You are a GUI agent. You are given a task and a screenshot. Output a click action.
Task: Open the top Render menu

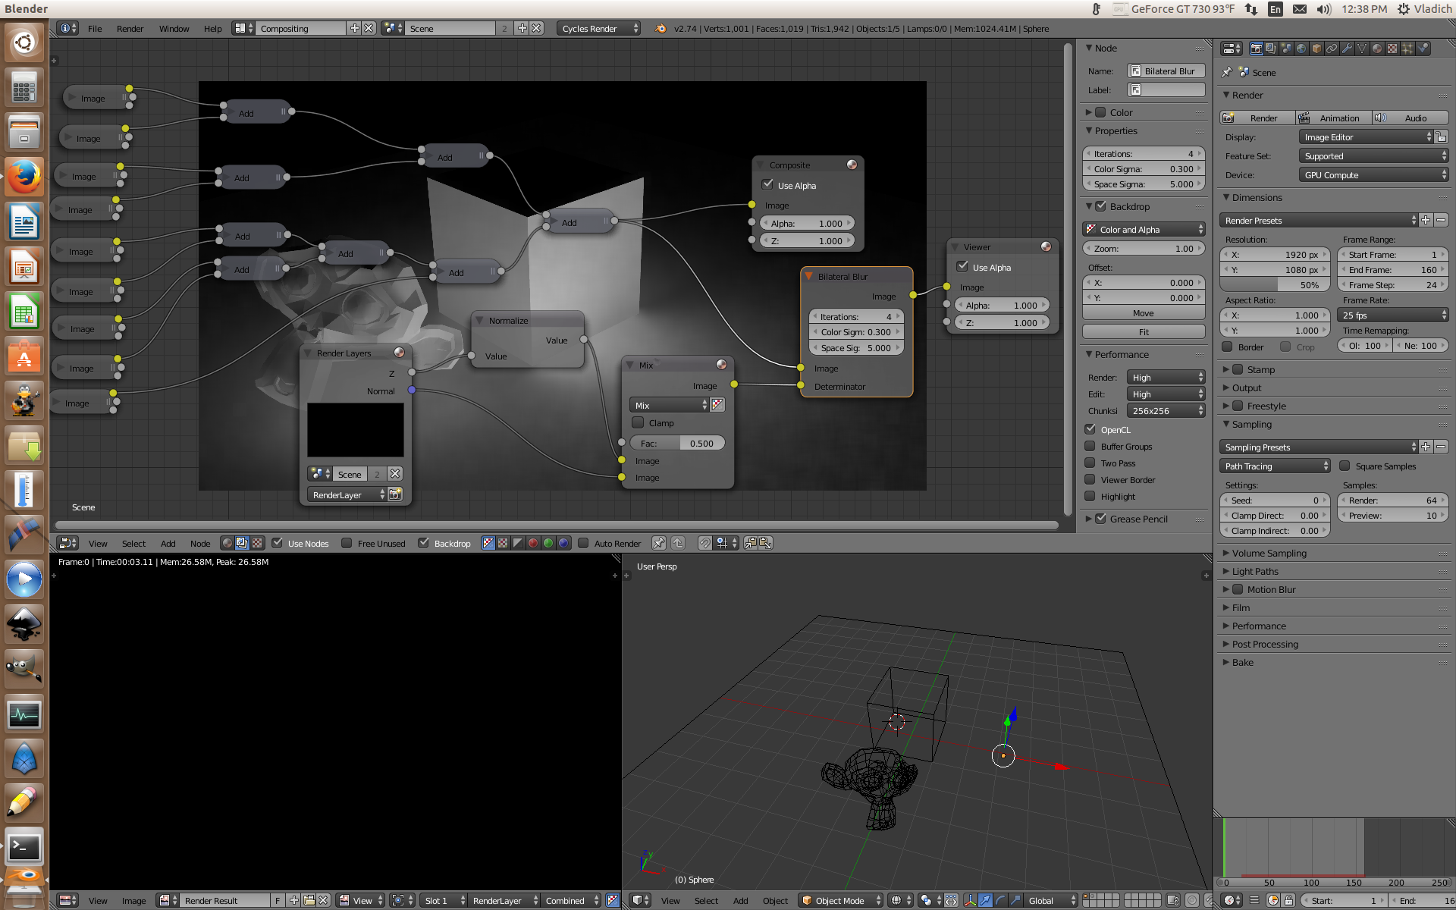130,28
